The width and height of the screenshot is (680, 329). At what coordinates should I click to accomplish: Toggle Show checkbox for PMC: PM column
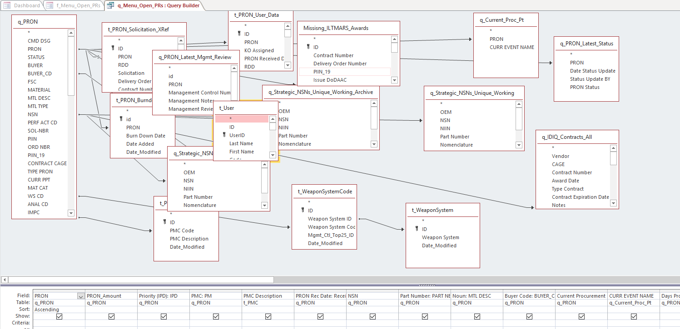(x=216, y=316)
